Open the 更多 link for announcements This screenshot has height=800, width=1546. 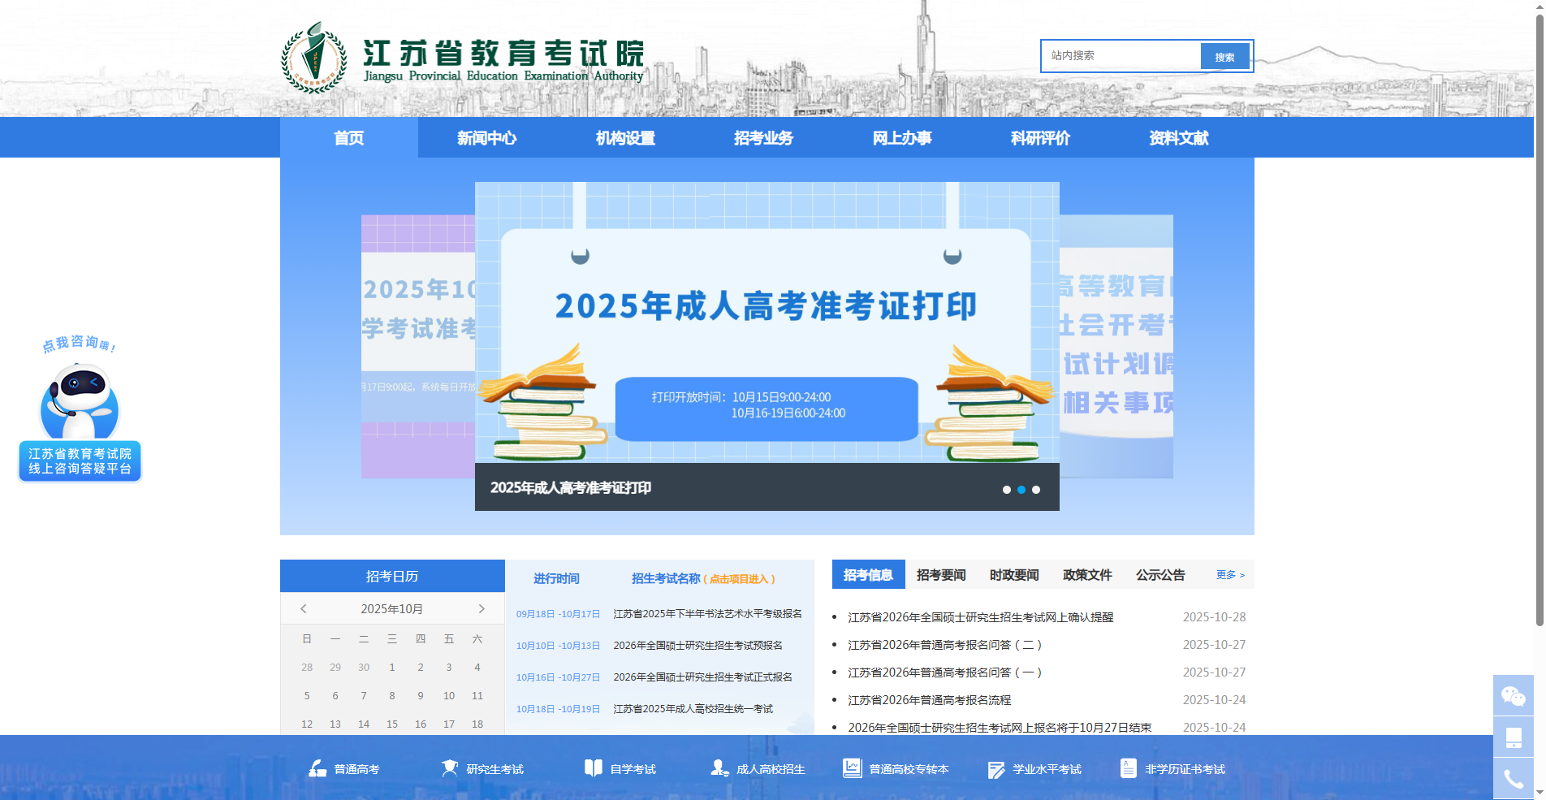[1228, 574]
